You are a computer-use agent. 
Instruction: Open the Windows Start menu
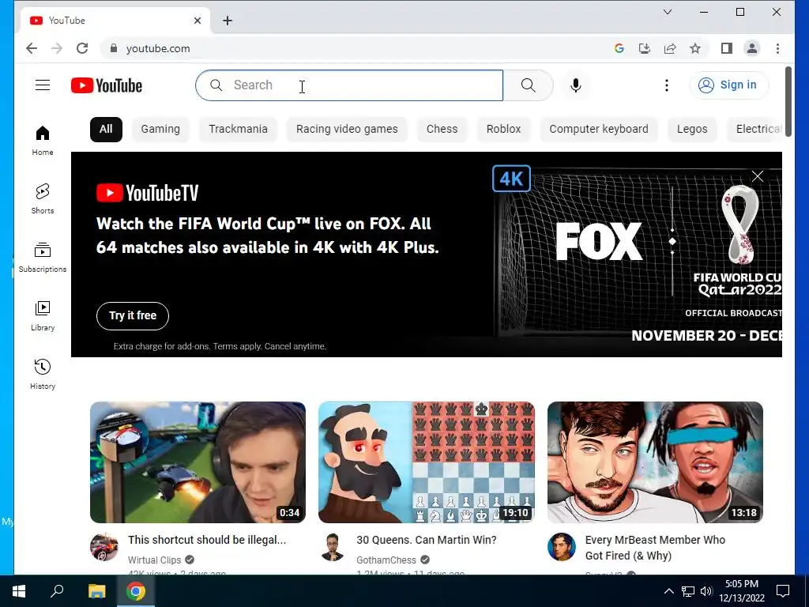[x=19, y=591]
